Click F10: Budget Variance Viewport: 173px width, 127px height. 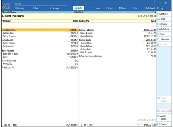164,100
